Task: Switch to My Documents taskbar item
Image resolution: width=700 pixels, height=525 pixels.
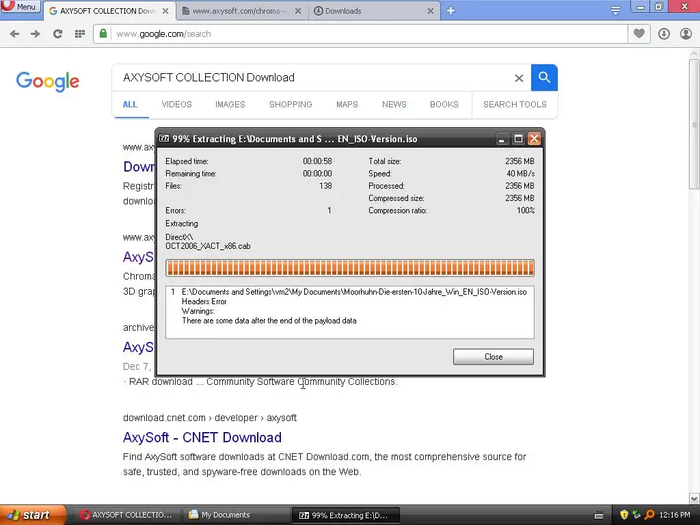Action: [x=237, y=515]
